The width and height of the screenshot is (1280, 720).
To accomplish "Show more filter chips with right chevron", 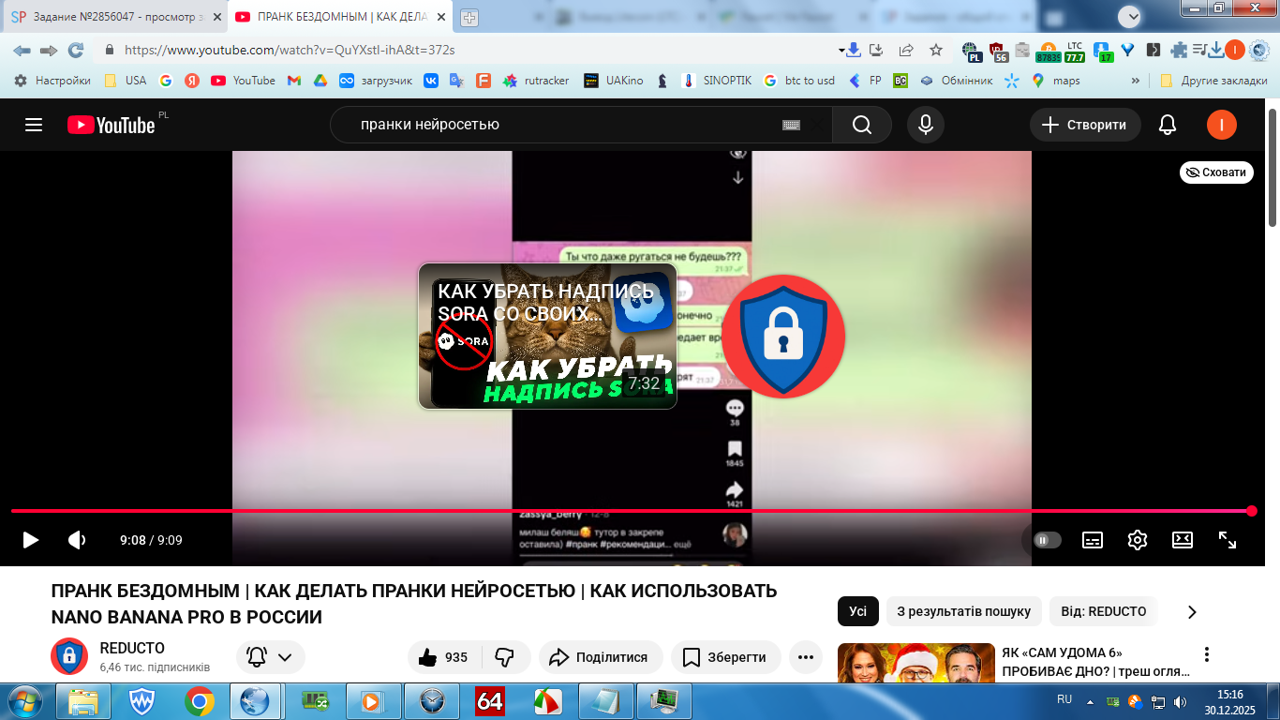I will click(x=1192, y=611).
